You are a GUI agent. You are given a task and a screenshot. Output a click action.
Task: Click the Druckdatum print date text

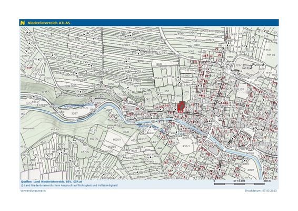[261, 190]
